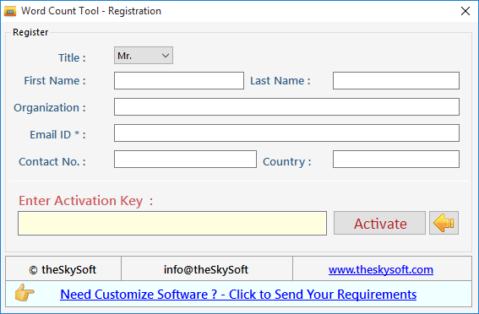The width and height of the screenshot is (479, 314).
Task: Click the yellow back arrow button
Action: pos(444,223)
